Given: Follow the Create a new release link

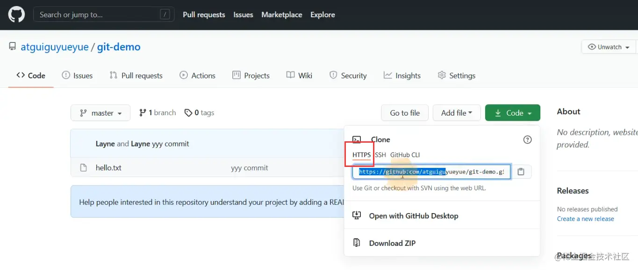Looking at the screenshot, I should tap(586, 219).
